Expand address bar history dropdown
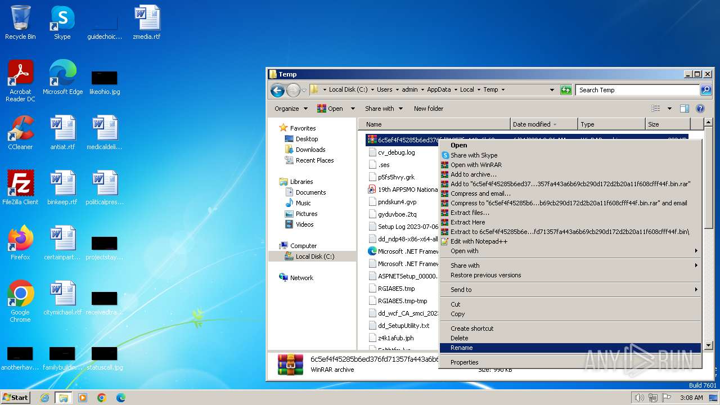The image size is (720, 405). (552, 90)
